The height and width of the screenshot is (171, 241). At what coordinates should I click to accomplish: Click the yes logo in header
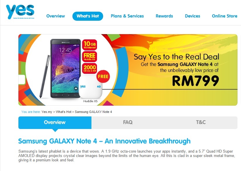point(20,12)
